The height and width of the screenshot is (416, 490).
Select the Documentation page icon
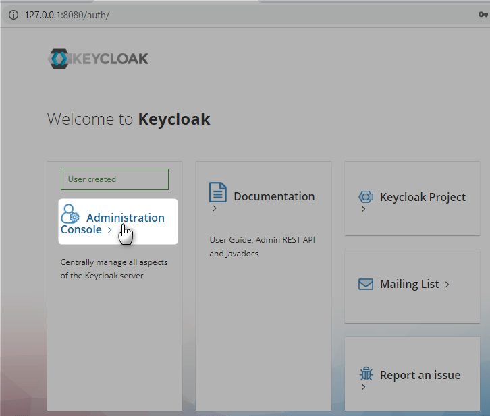coord(218,192)
